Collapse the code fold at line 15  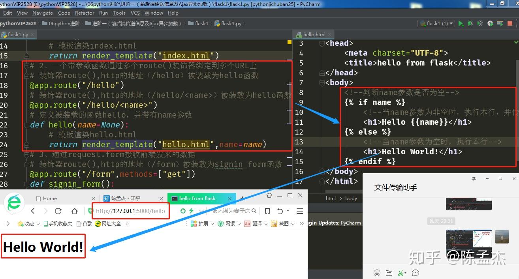tap(26, 56)
